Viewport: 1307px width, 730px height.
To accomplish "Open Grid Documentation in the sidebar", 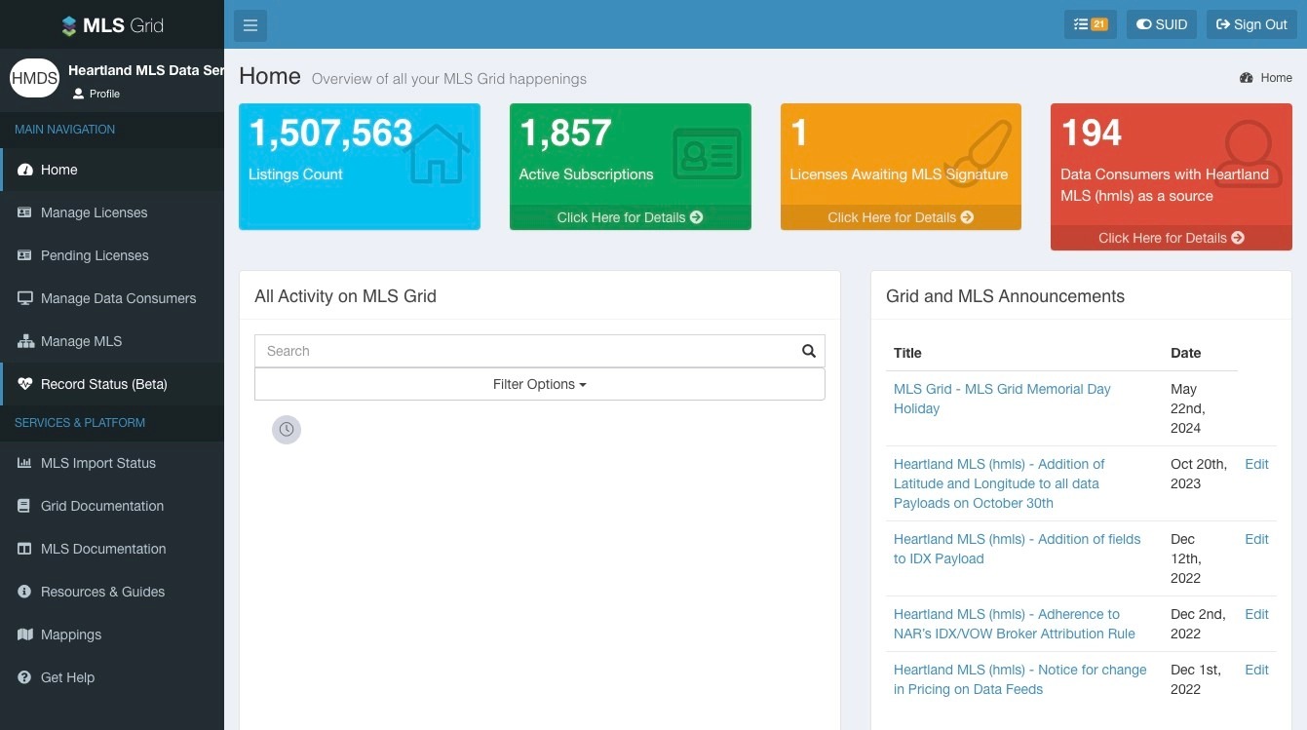I will coord(112,506).
